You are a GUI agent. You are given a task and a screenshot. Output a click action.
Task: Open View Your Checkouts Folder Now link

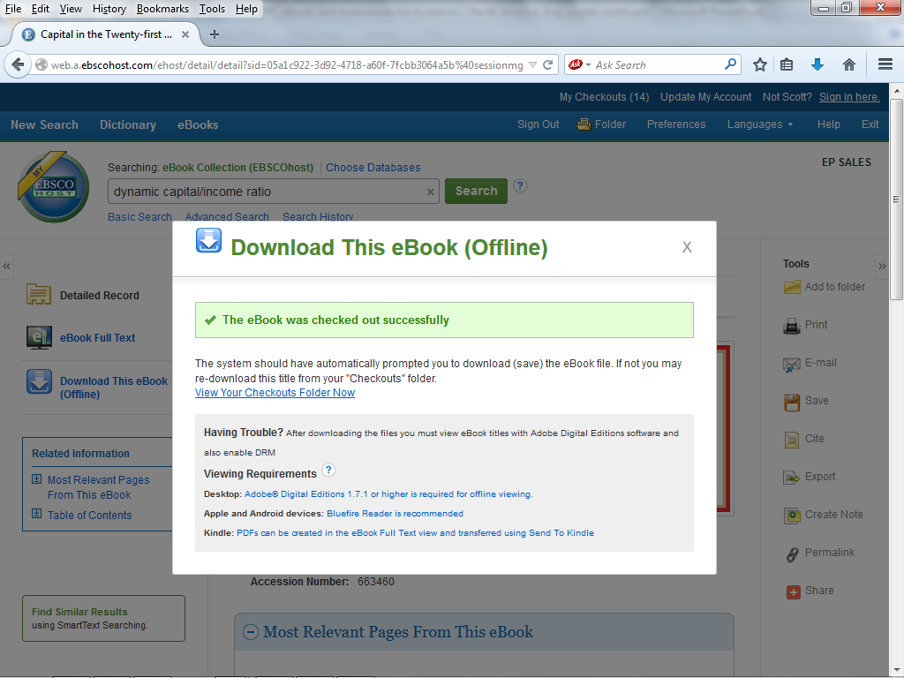[x=275, y=393]
